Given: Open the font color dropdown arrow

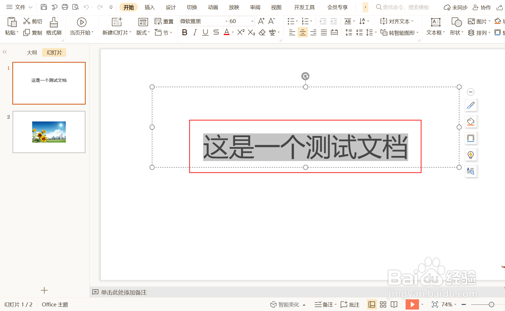Looking at the screenshot, I should coord(233,32).
